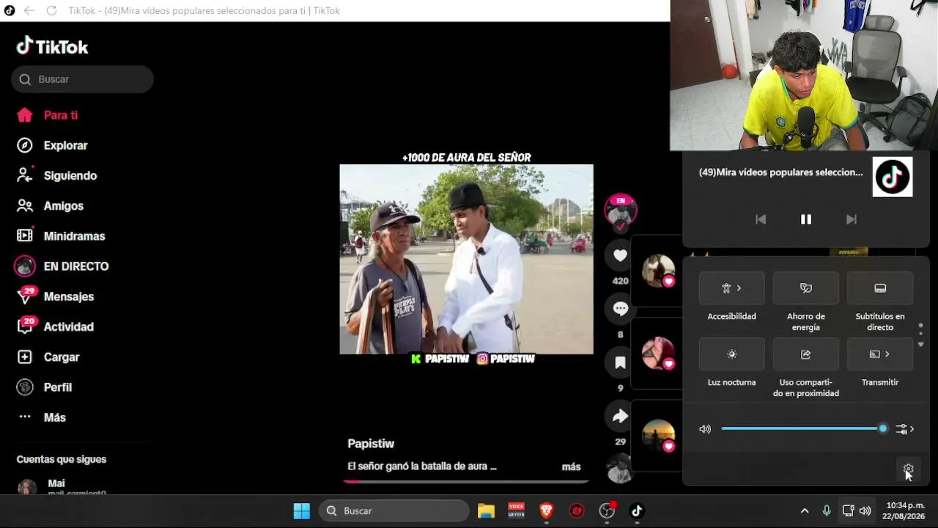The image size is (938, 528).
Task: Click the TikTok app icon in the taskbar
Action: [x=636, y=510]
